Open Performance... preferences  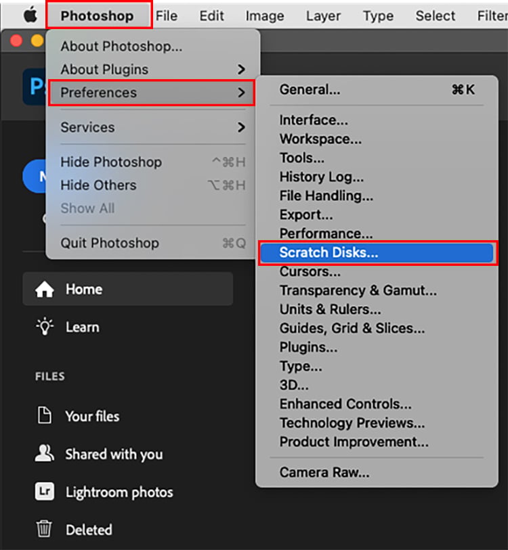point(377,234)
